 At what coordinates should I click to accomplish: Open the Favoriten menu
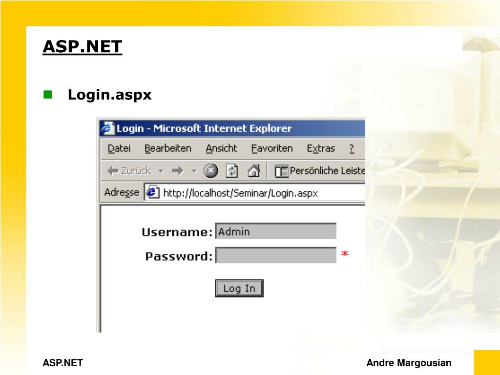click(x=271, y=148)
